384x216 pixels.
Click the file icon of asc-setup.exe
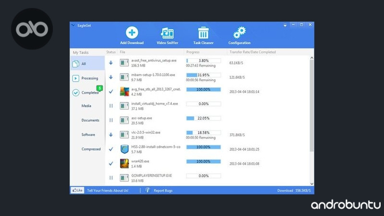pos(124,120)
